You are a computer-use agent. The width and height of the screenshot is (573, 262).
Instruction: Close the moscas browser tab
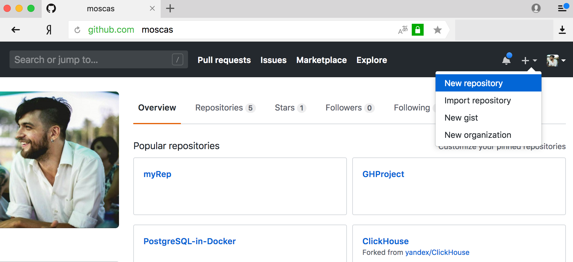coord(152,8)
